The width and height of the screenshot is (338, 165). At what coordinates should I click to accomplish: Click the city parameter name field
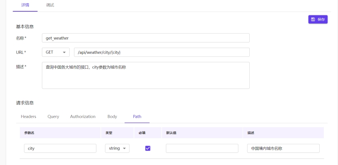click(60, 148)
